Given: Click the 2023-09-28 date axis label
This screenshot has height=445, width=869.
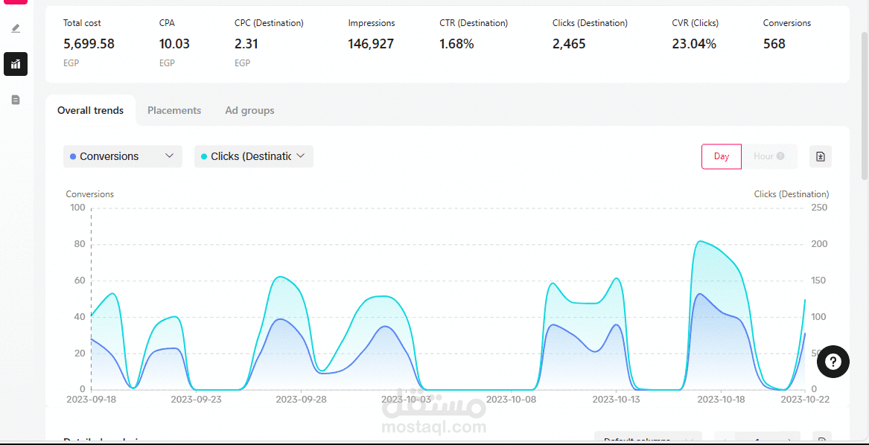Looking at the screenshot, I should pos(301,398).
